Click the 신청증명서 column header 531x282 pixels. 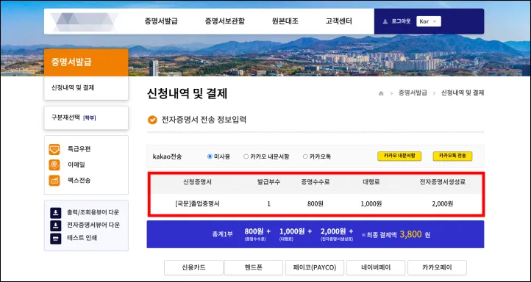click(197, 182)
